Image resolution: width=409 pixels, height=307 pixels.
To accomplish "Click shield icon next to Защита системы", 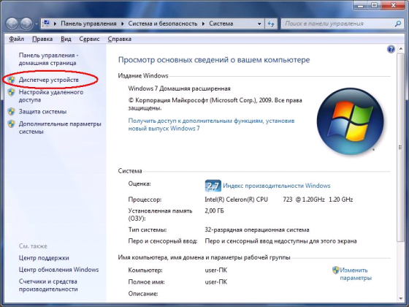I will click(x=11, y=111).
